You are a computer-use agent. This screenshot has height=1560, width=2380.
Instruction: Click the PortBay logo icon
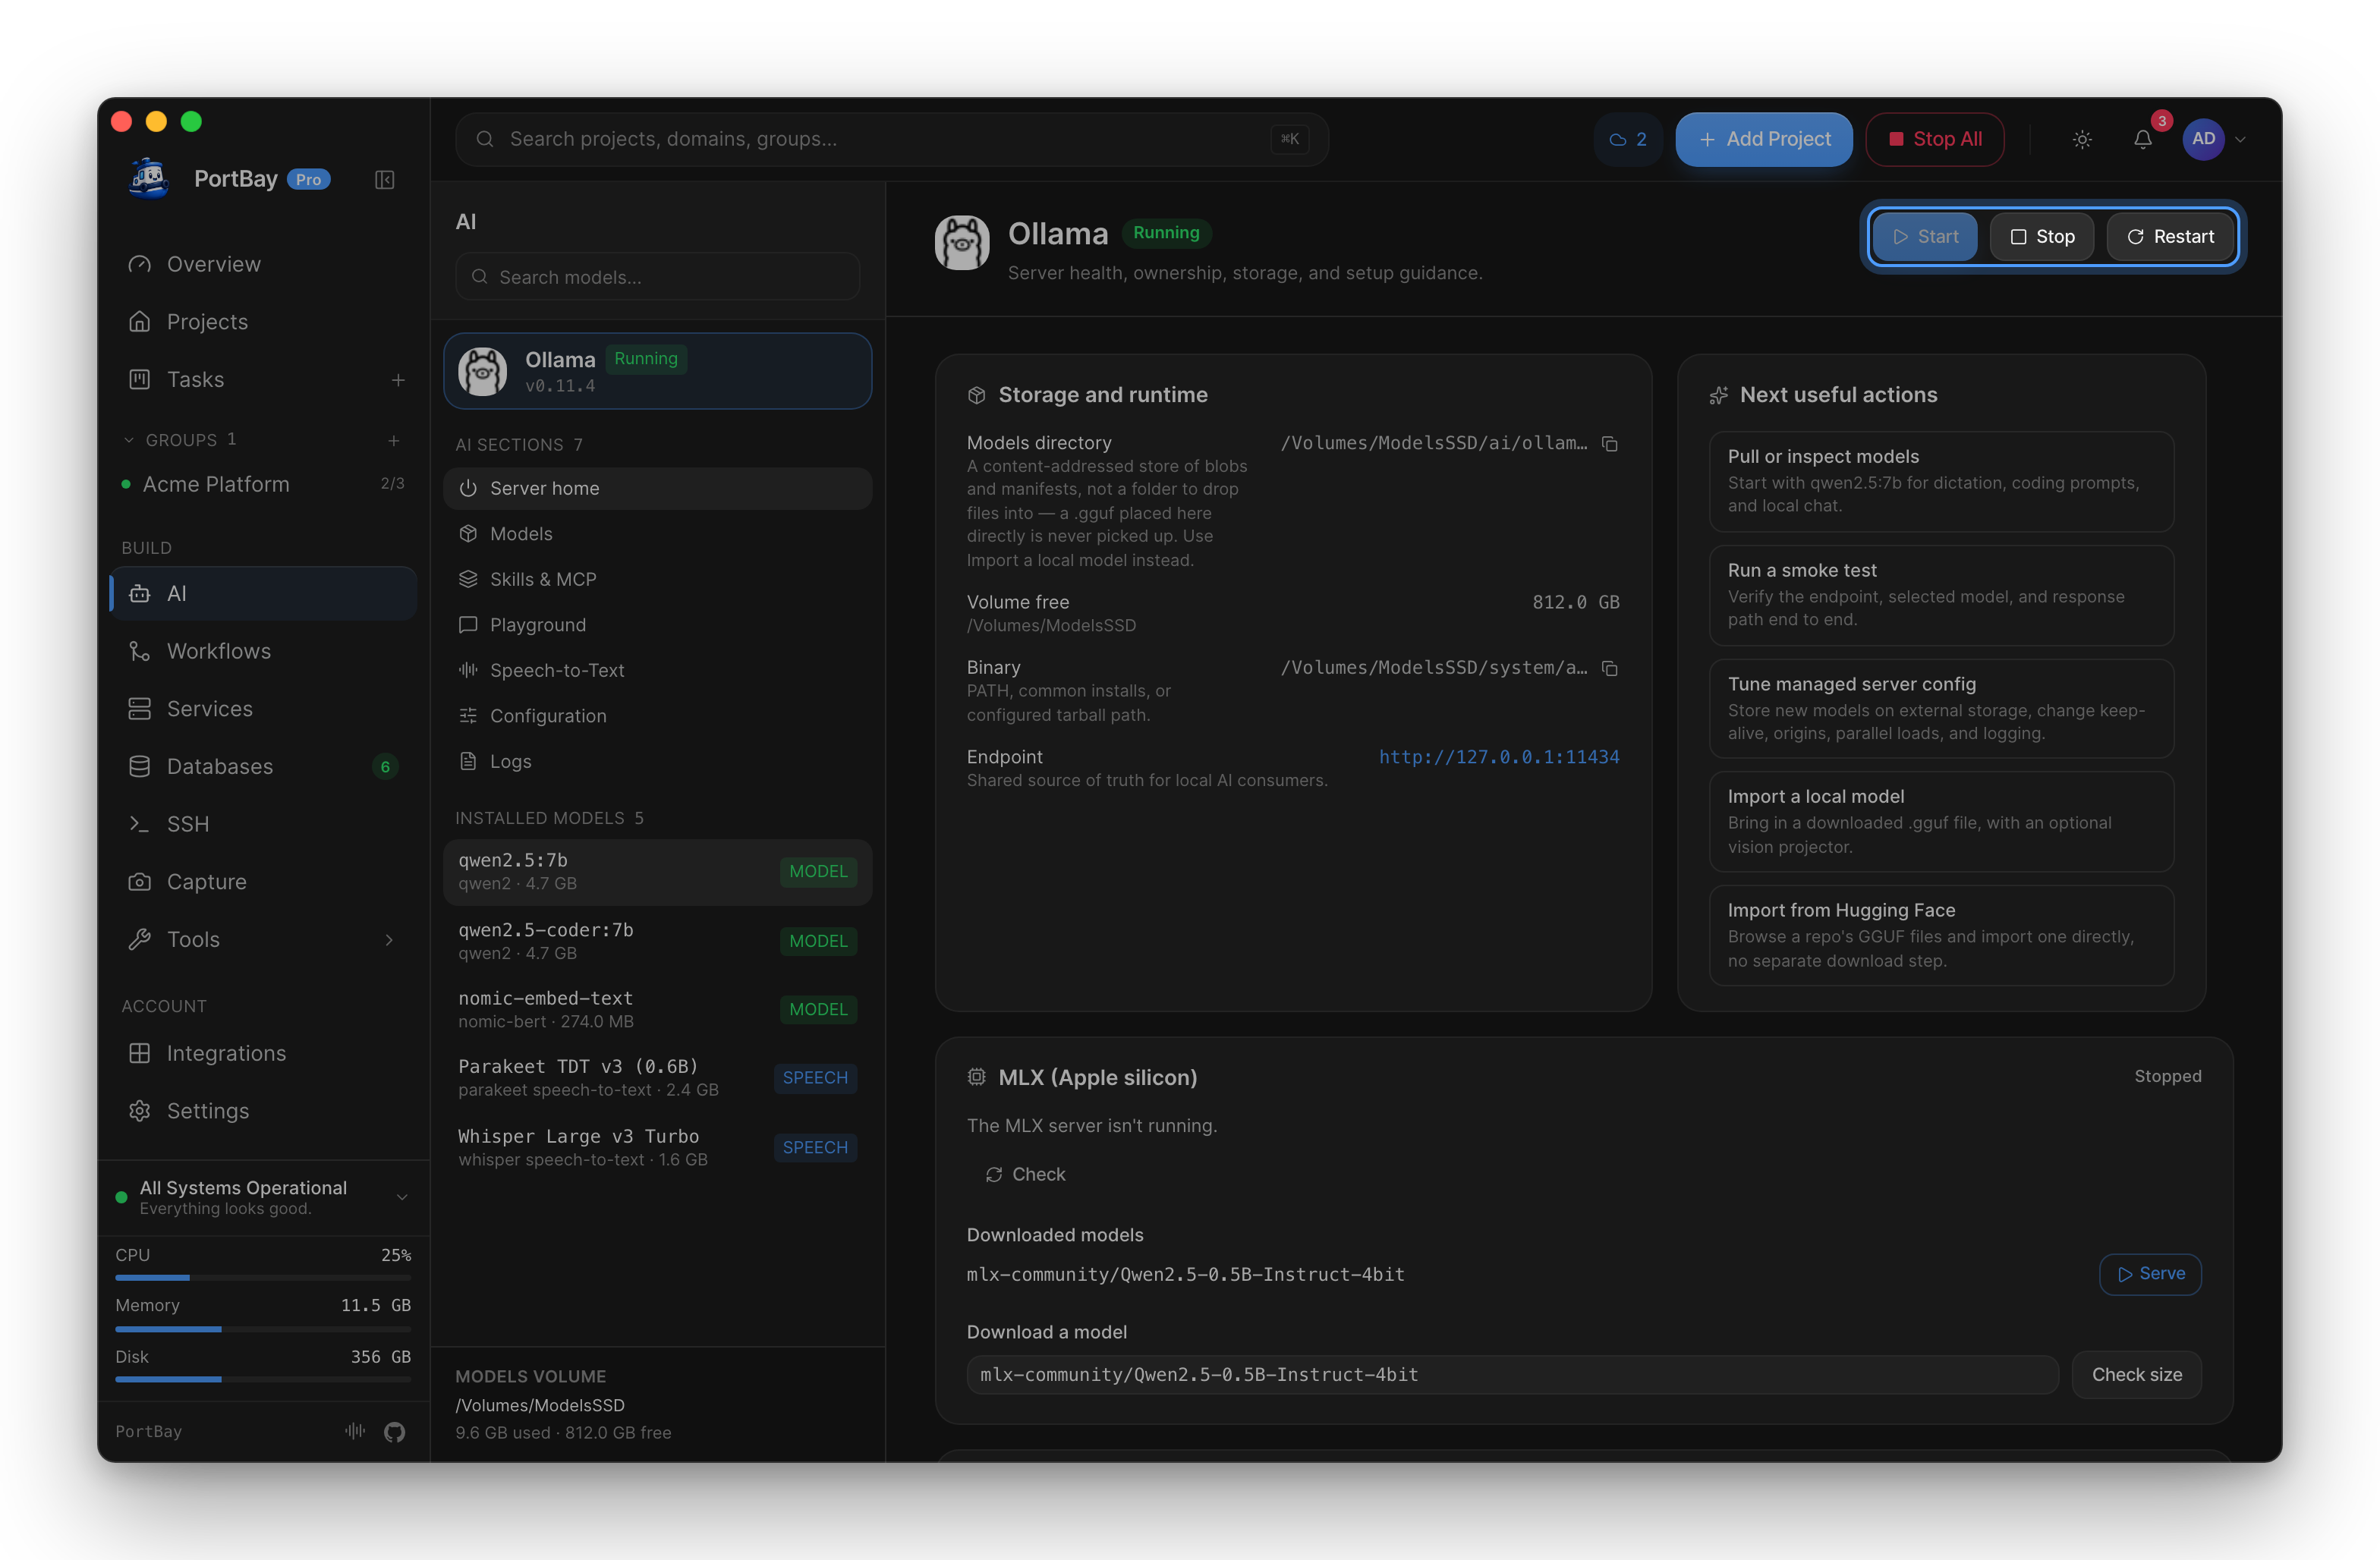[x=150, y=179]
